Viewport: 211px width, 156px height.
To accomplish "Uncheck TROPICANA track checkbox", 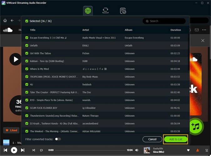I will (27, 77).
